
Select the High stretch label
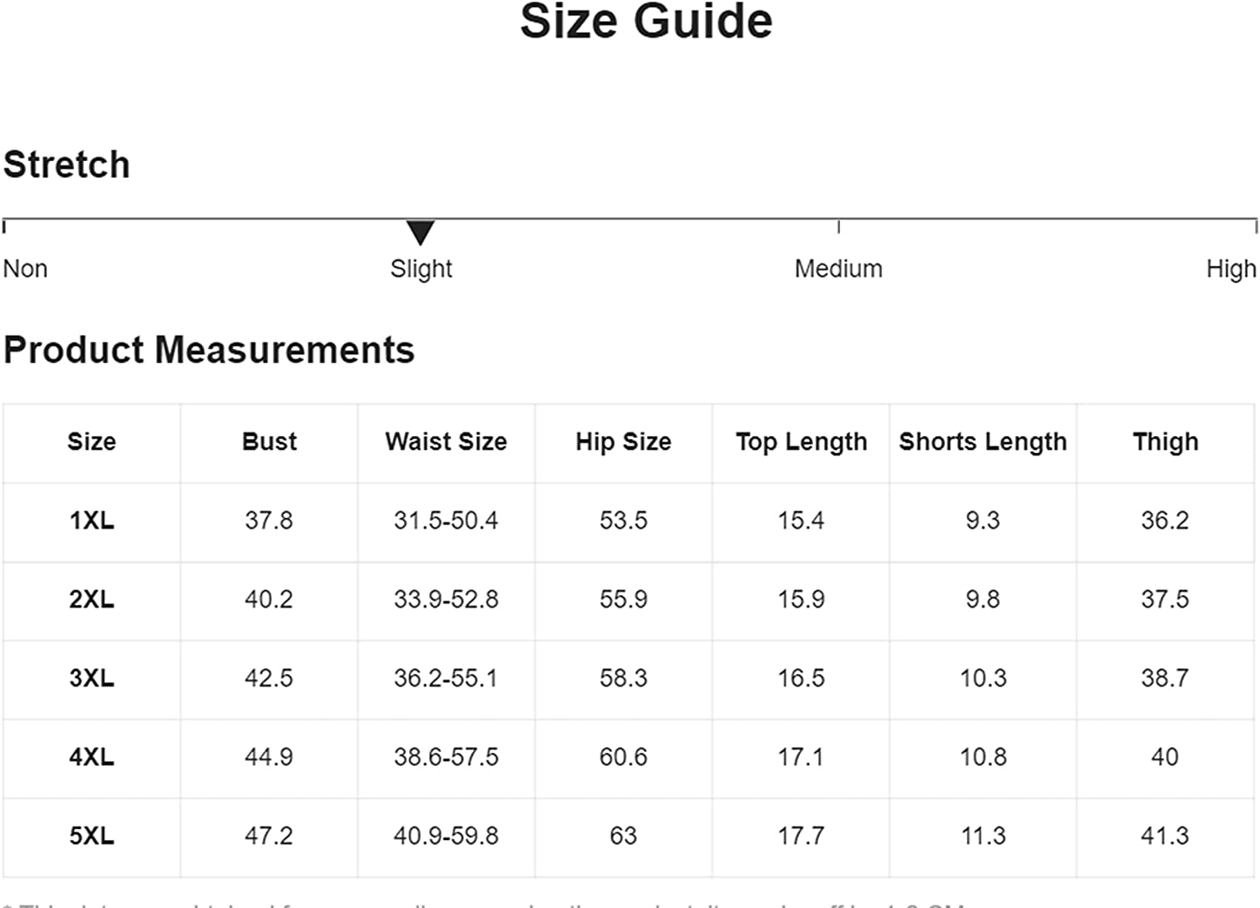click(x=1231, y=269)
